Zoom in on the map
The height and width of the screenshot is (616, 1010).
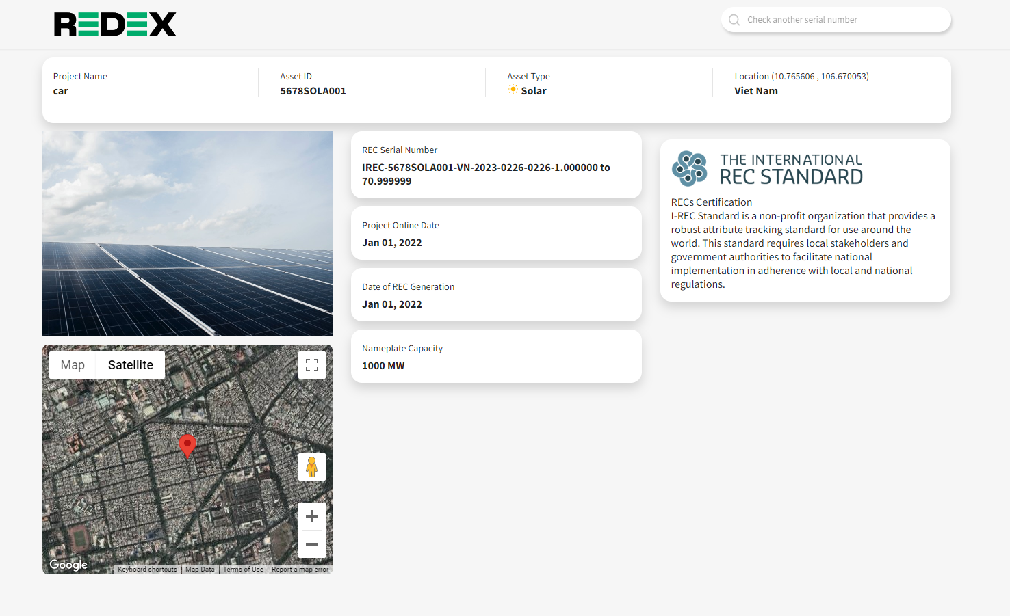click(312, 516)
